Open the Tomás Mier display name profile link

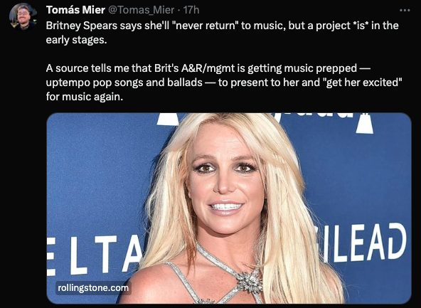75,10
